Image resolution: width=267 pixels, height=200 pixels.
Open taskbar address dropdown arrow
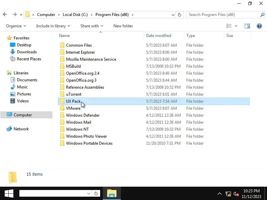coord(89,193)
